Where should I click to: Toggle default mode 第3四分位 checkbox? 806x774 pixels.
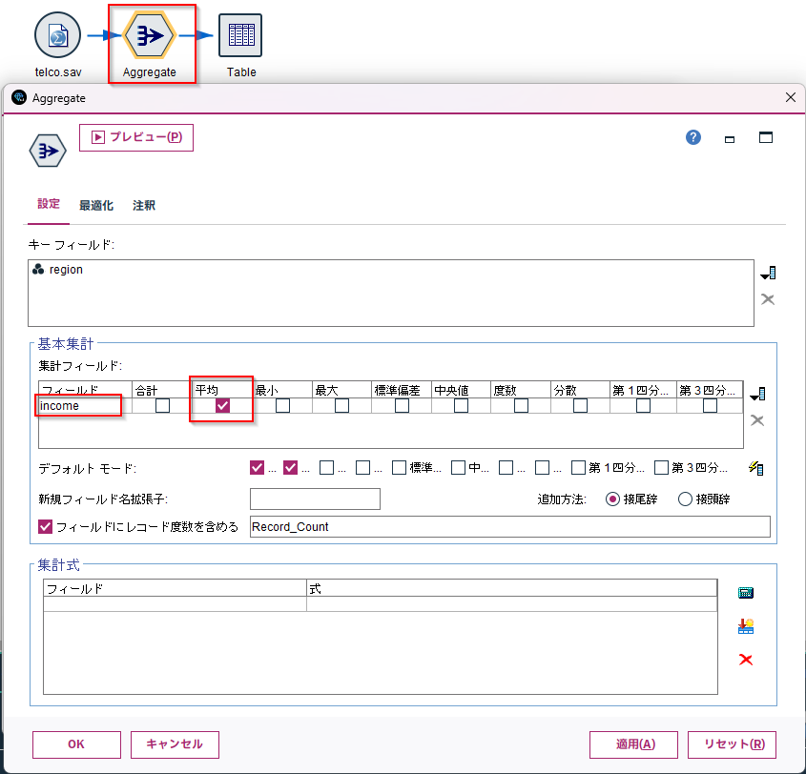coord(661,467)
